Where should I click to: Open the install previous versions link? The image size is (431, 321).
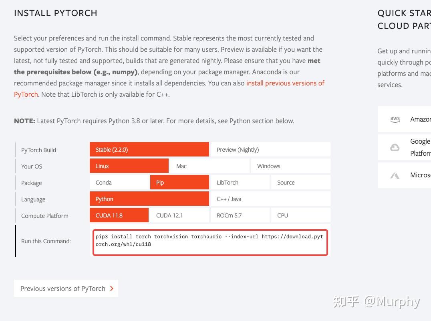click(285, 83)
